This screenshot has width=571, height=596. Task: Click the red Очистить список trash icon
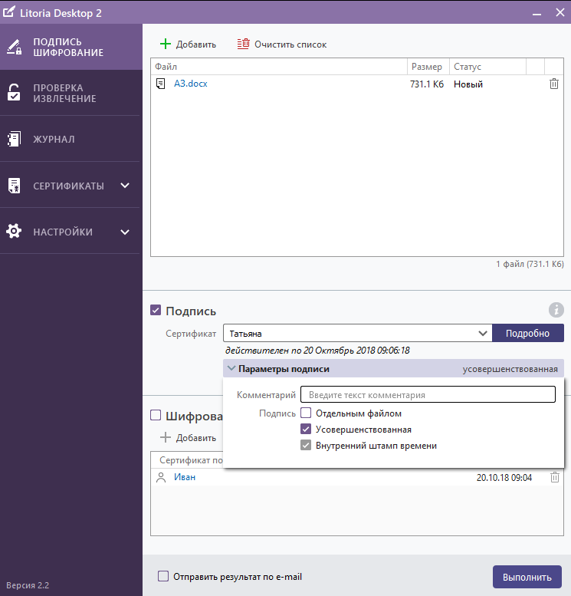(243, 44)
